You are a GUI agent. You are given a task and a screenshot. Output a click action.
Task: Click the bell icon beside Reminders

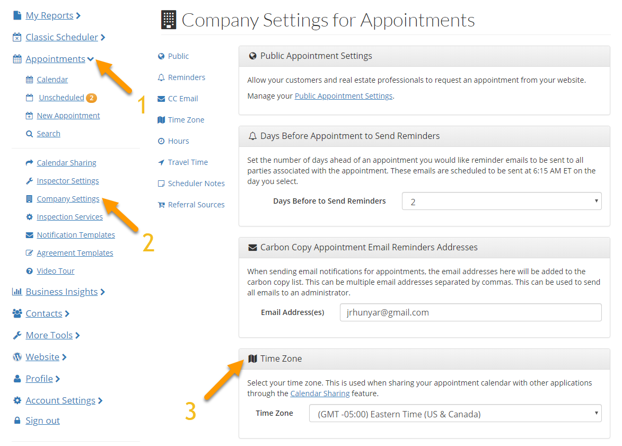coord(161,77)
